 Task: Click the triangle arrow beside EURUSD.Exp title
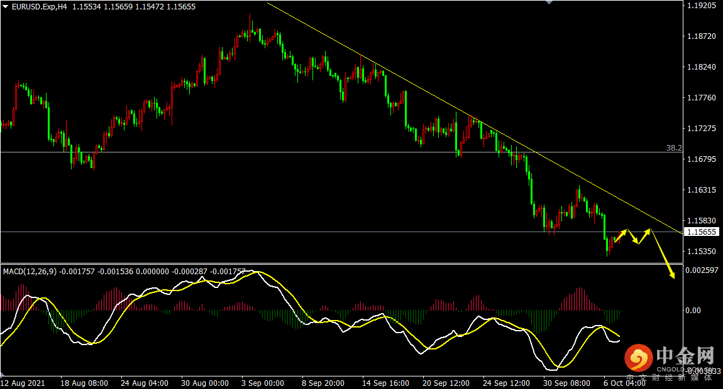click(5, 6)
